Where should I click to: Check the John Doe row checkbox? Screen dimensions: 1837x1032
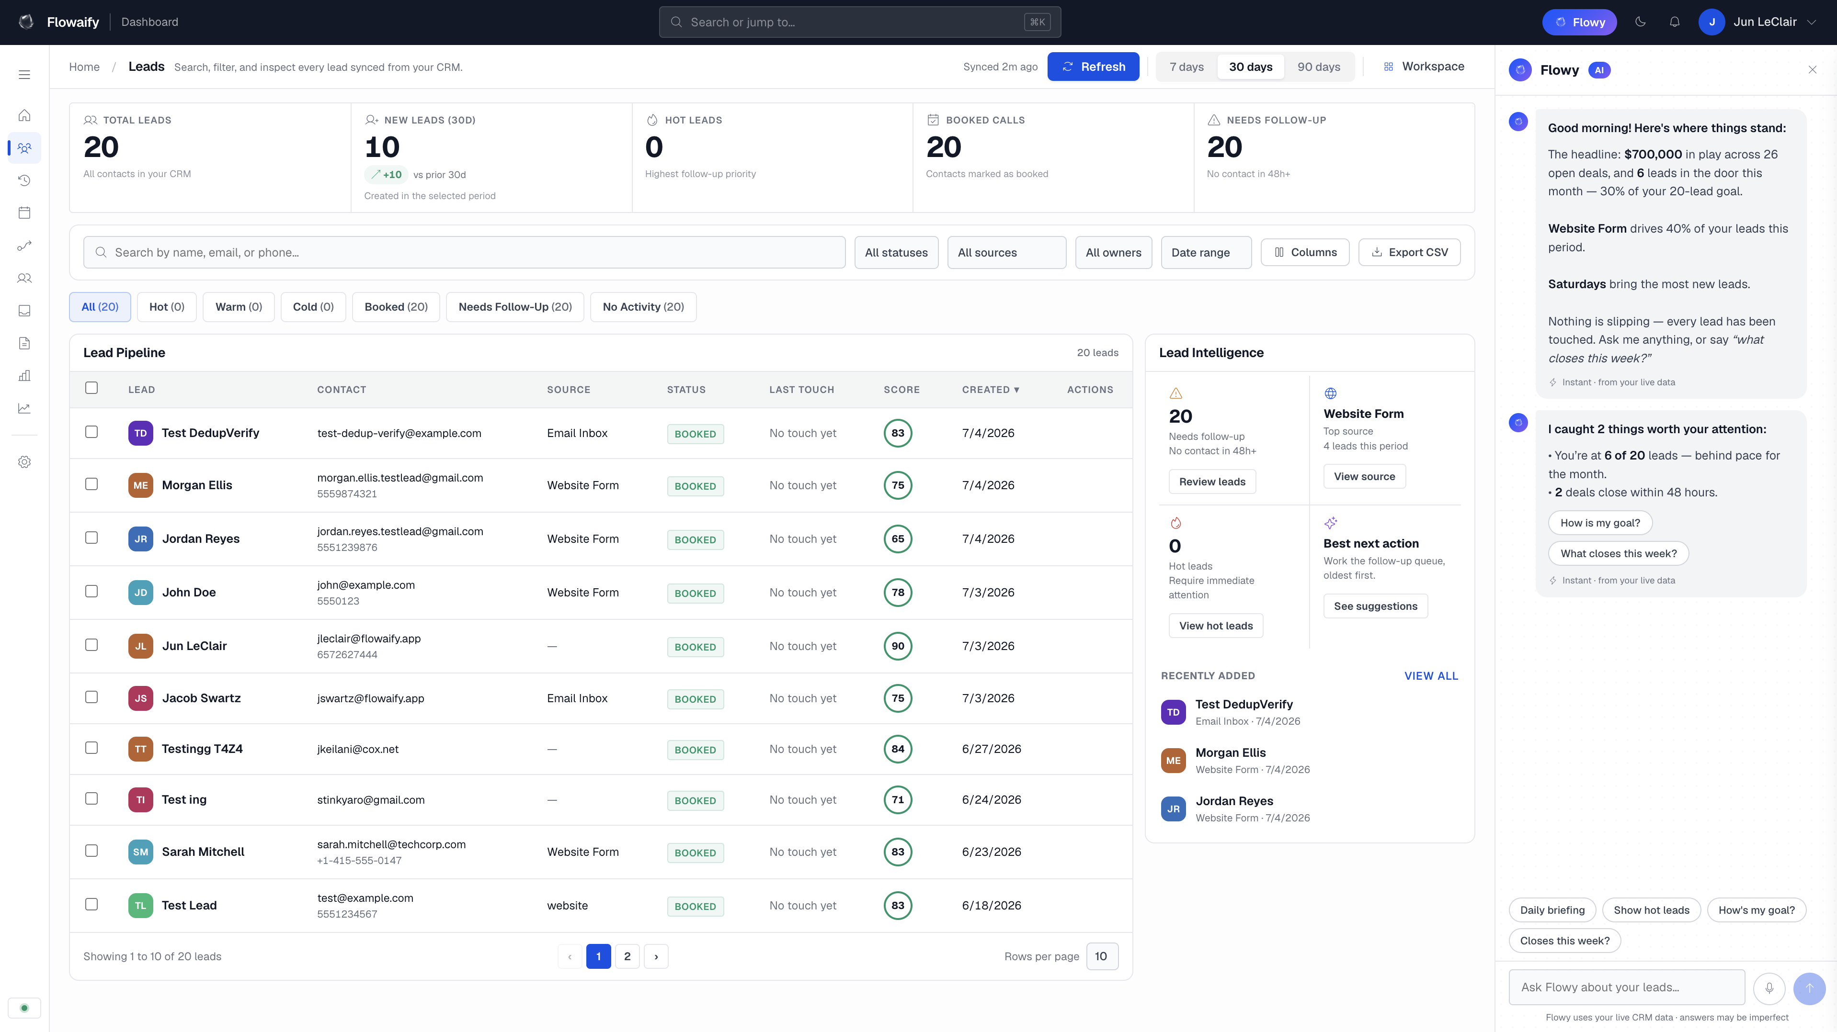coord(91,591)
